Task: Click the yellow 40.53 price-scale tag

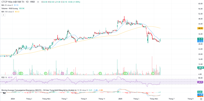Action: click(200, 28)
